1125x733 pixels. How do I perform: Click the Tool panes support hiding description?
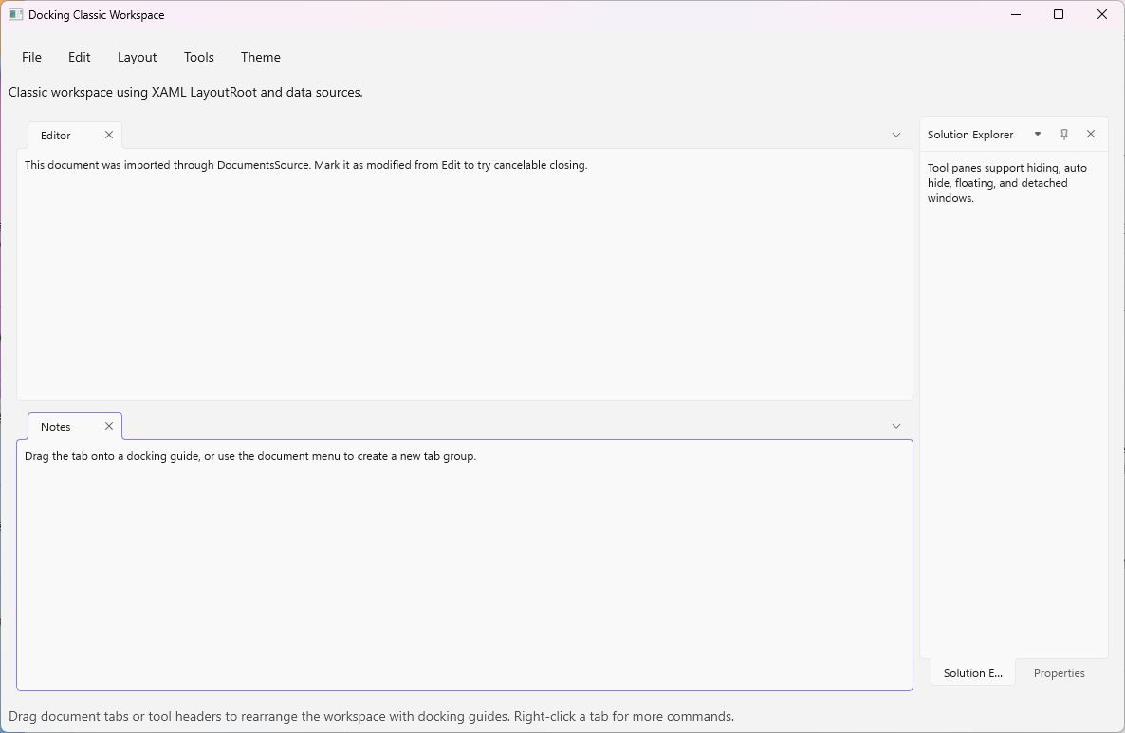[x=1006, y=183]
